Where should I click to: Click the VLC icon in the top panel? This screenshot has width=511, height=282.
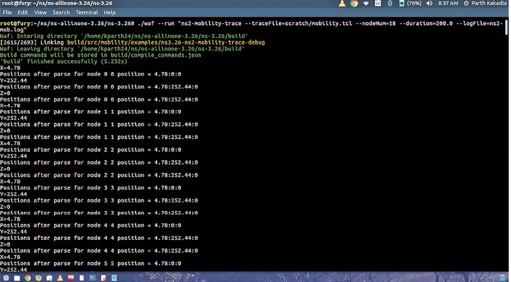click(x=342, y=3)
